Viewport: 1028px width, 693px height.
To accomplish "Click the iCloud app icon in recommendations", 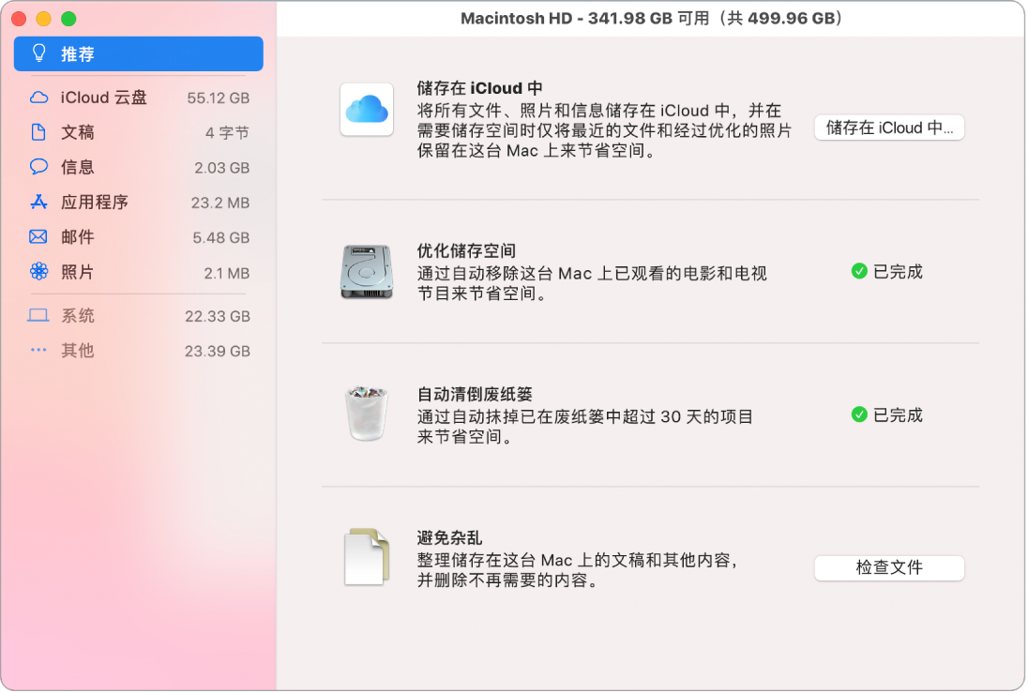I will [367, 109].
